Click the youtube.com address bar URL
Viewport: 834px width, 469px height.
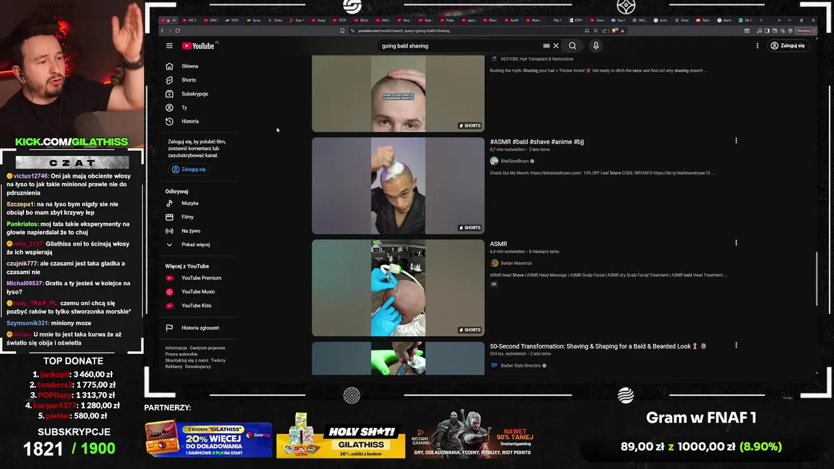click(x=404, y=31)
